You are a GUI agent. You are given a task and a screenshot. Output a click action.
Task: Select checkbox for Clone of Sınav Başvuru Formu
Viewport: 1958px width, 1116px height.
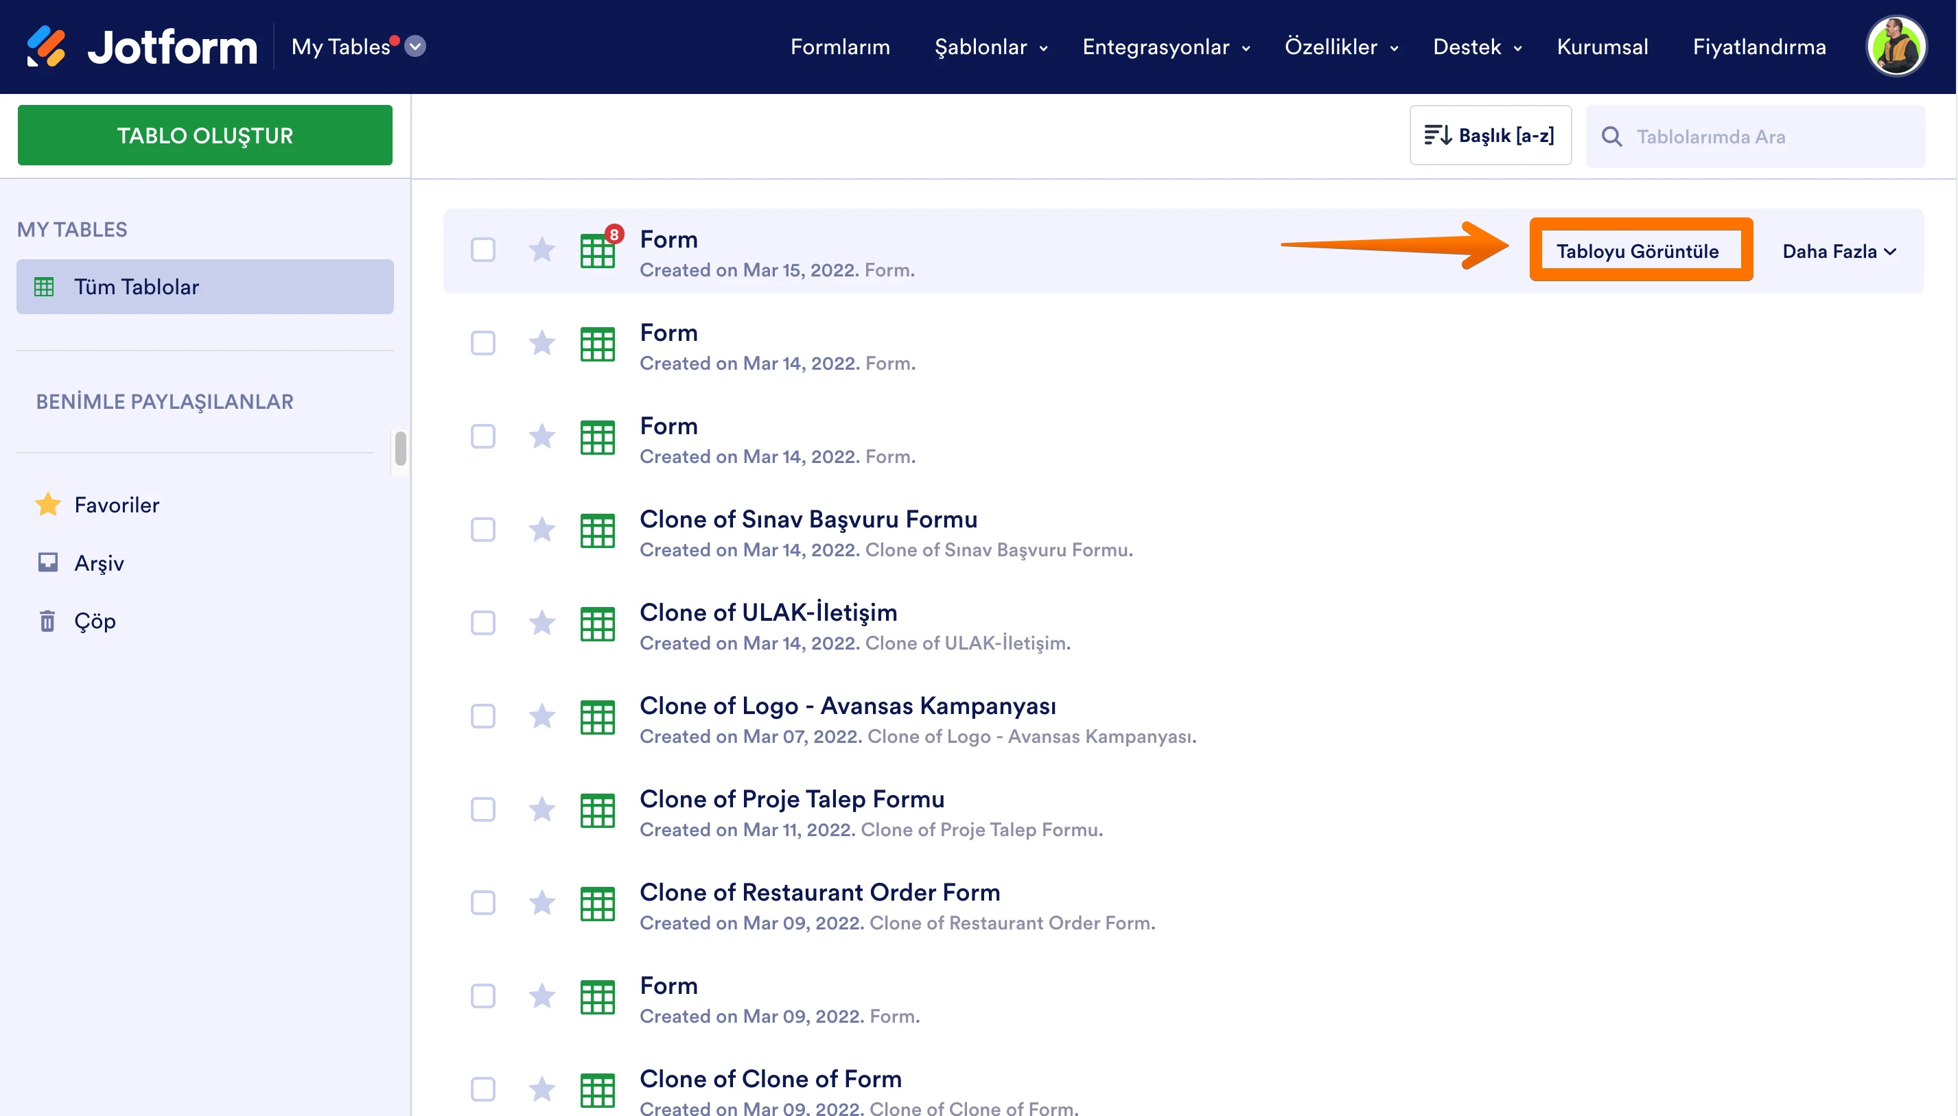click(x=483, y=530)
